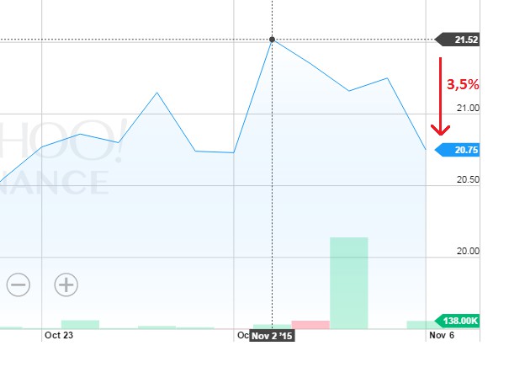Click the red 3,5% annotation text
Viewport: 509px width, 367px height.
[463, 84]
